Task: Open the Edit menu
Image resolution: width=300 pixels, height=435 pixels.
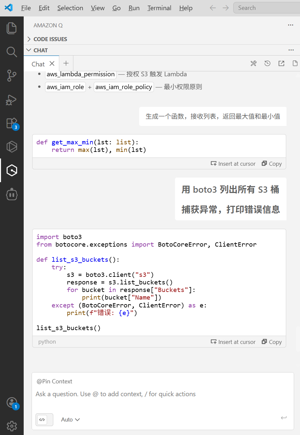Action: [44, 8]
